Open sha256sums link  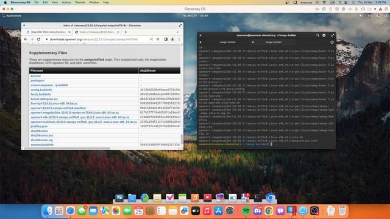coord(39,131)
